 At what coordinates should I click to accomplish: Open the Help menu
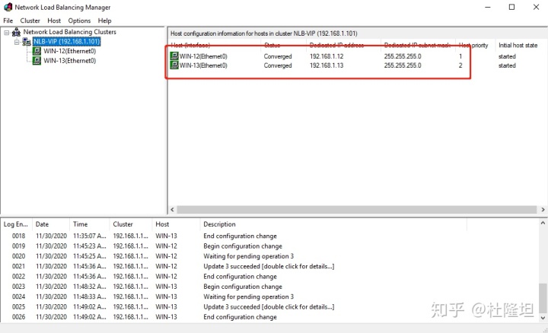pos(104,21)
